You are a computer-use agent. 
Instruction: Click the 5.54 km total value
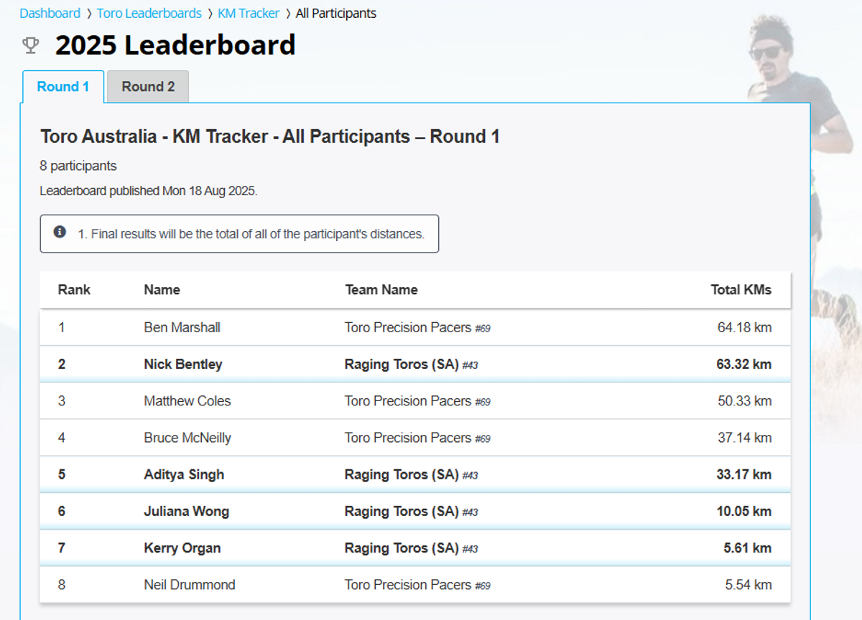pyautogui.click(x=749, y=585)
